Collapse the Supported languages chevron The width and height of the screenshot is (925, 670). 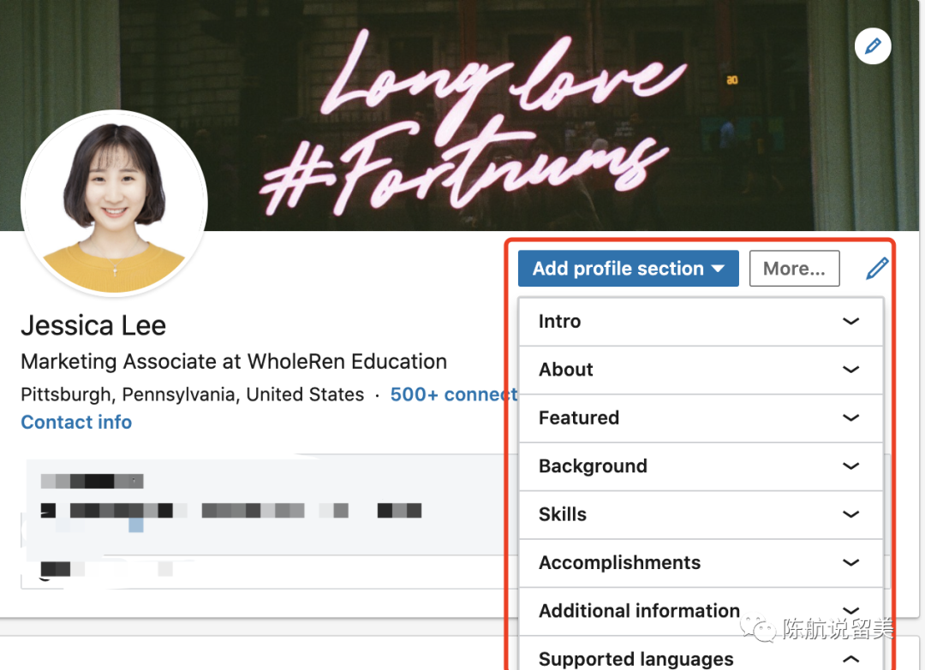tap(850, 659)
